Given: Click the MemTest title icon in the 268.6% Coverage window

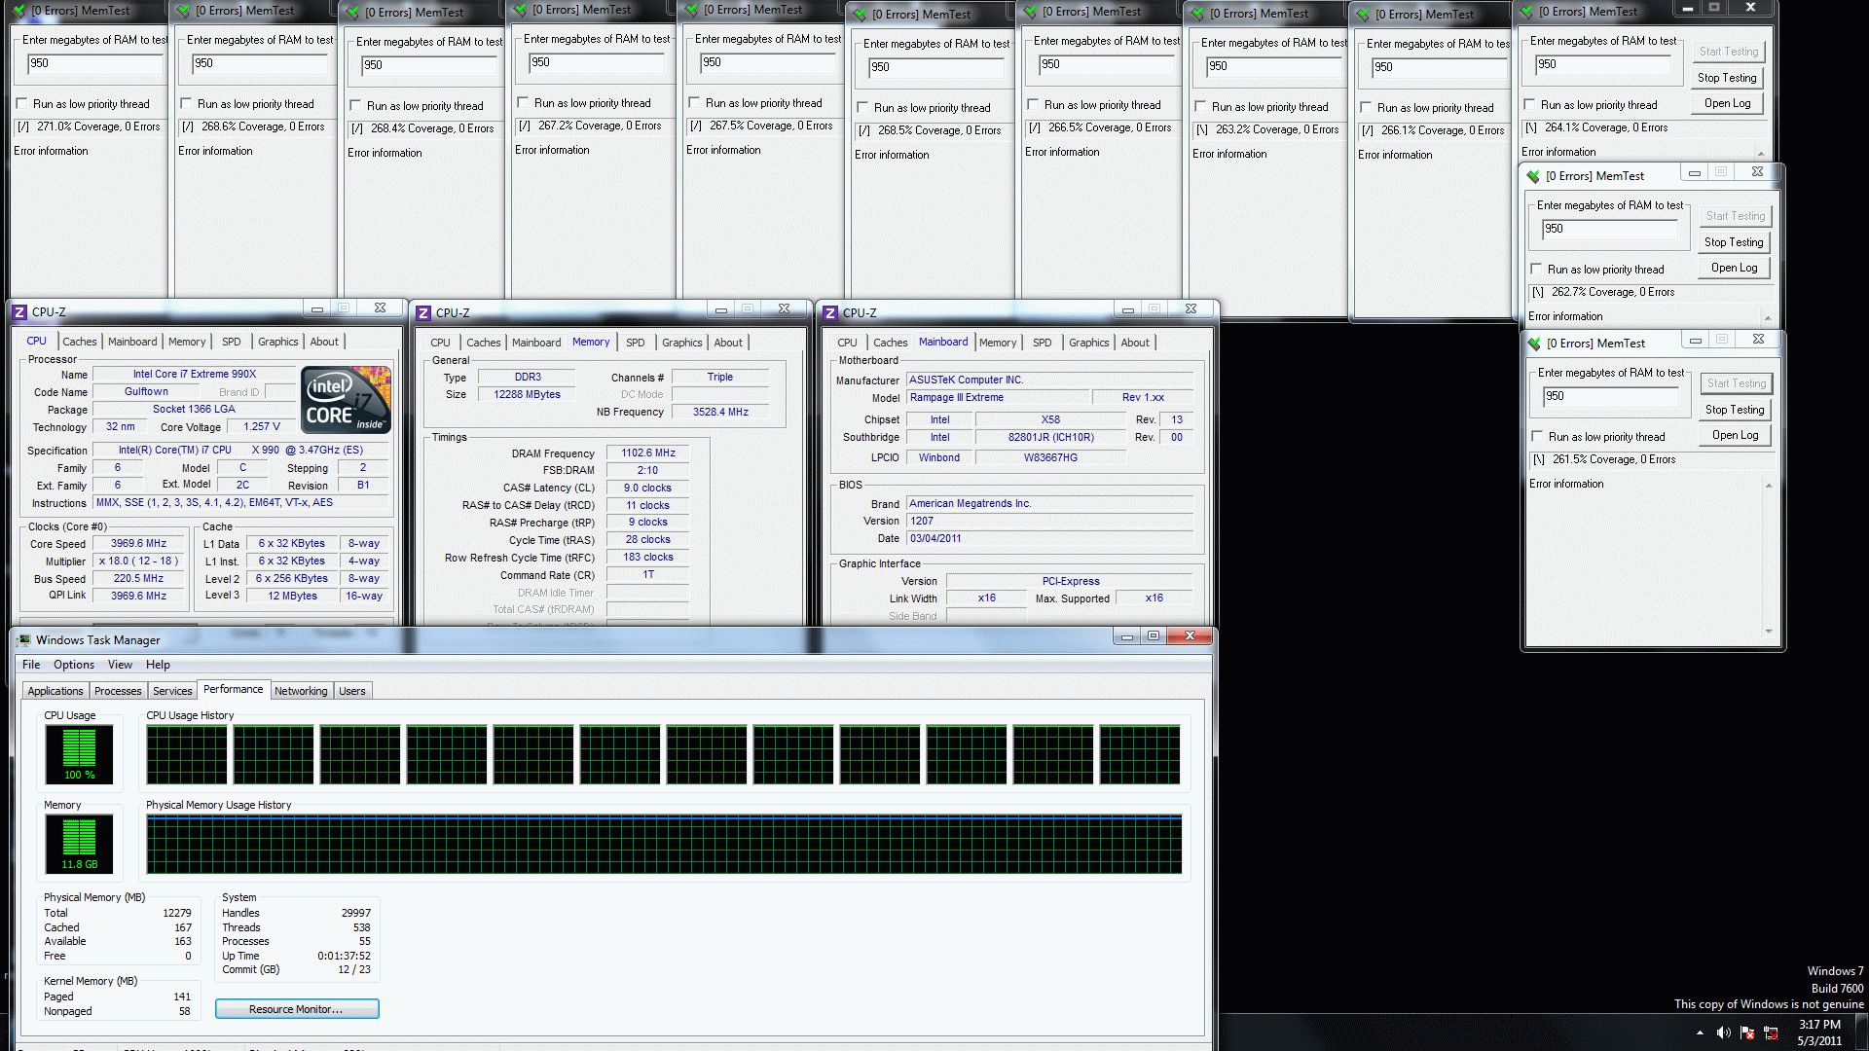Looking at the screenshot, I should pyautogui.click(x=184, y=11).
